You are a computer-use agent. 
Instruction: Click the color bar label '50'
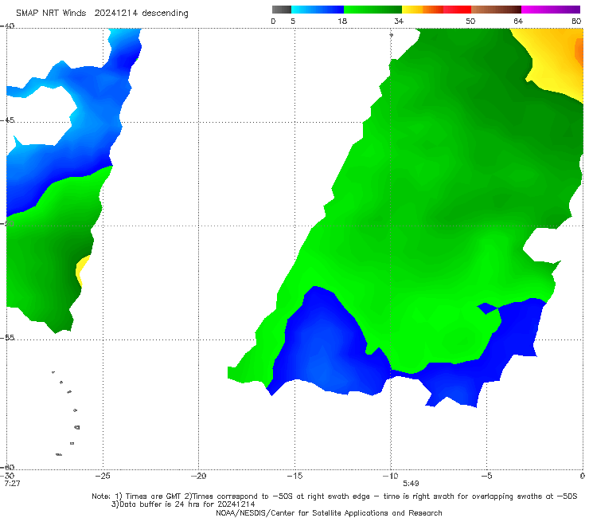470,21
